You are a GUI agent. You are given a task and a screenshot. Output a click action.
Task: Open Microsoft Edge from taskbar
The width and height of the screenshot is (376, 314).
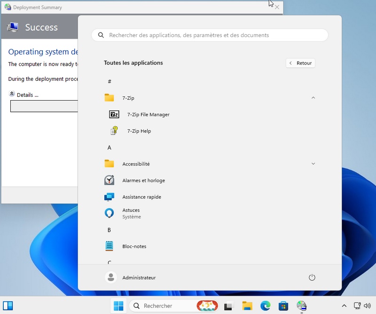[x=266, y=306]
